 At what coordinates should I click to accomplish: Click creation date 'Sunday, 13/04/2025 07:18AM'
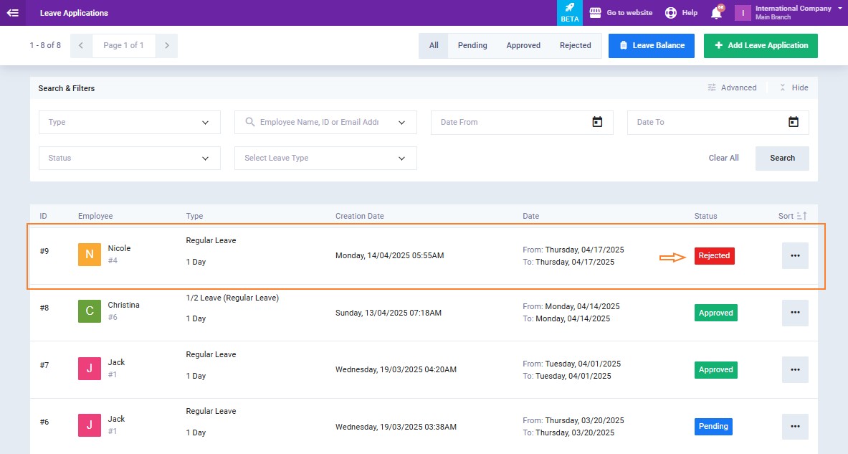[x=389, y=313]
